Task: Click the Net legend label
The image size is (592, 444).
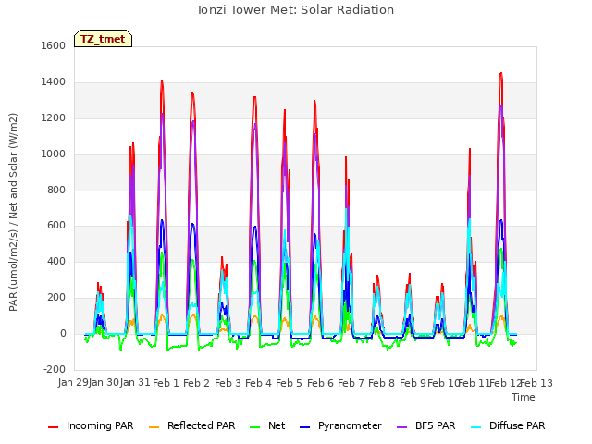Action: tap(277, 425)
